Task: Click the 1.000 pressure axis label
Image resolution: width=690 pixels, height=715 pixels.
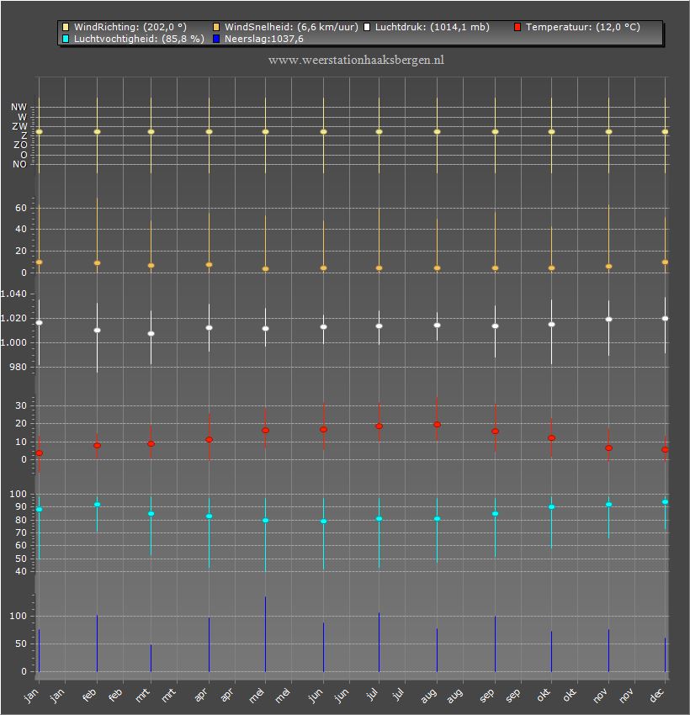Action: point(13,342)
